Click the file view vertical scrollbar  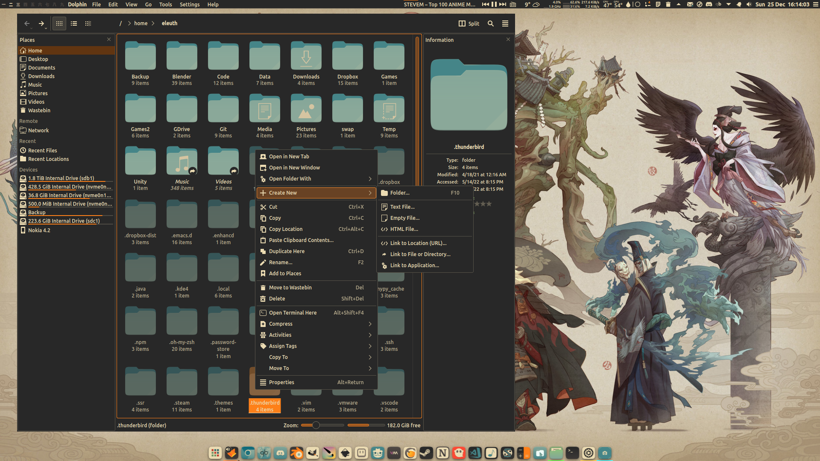pos(417,226)
